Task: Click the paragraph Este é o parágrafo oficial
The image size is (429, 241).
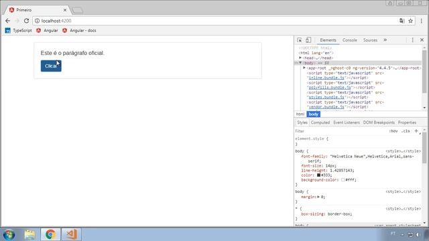Action: click(x=72, y=53)
